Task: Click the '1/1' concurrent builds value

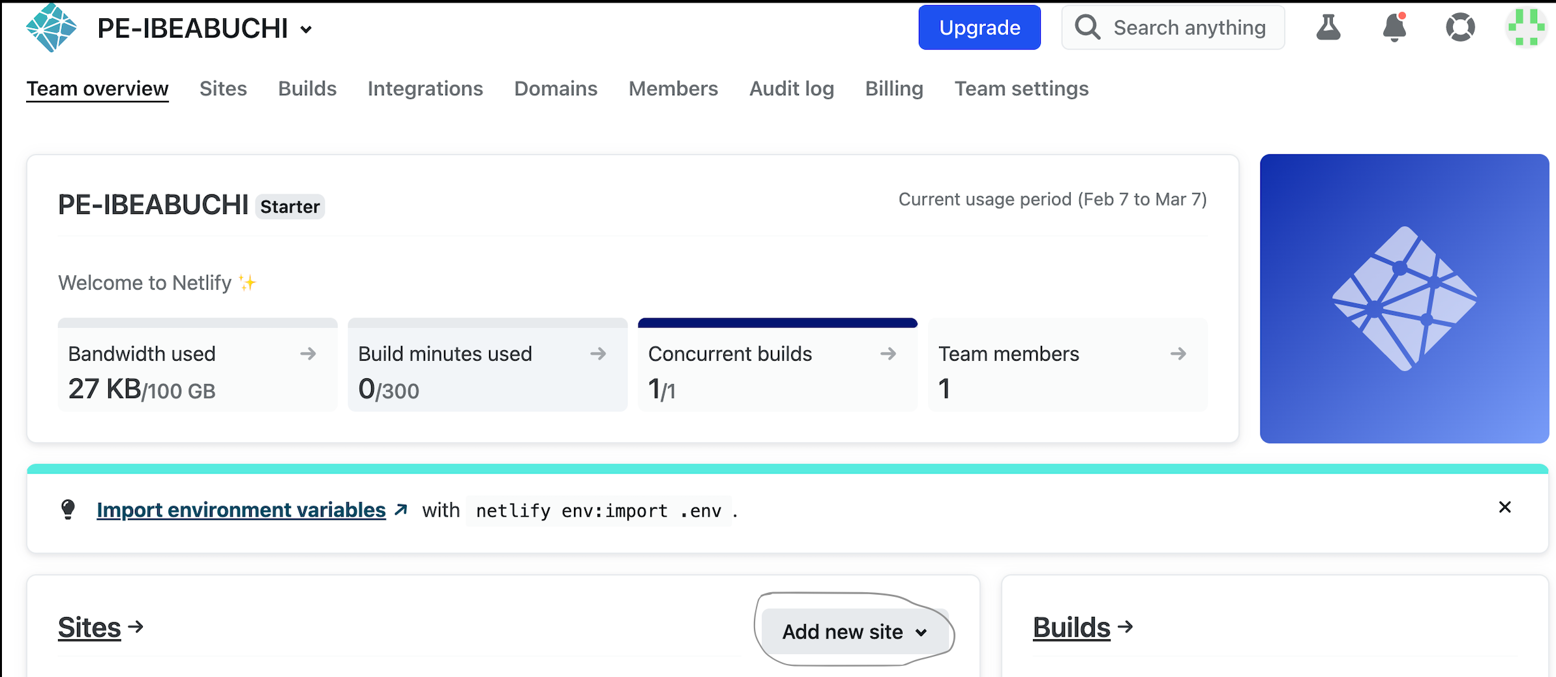Action: click(662, 389)
